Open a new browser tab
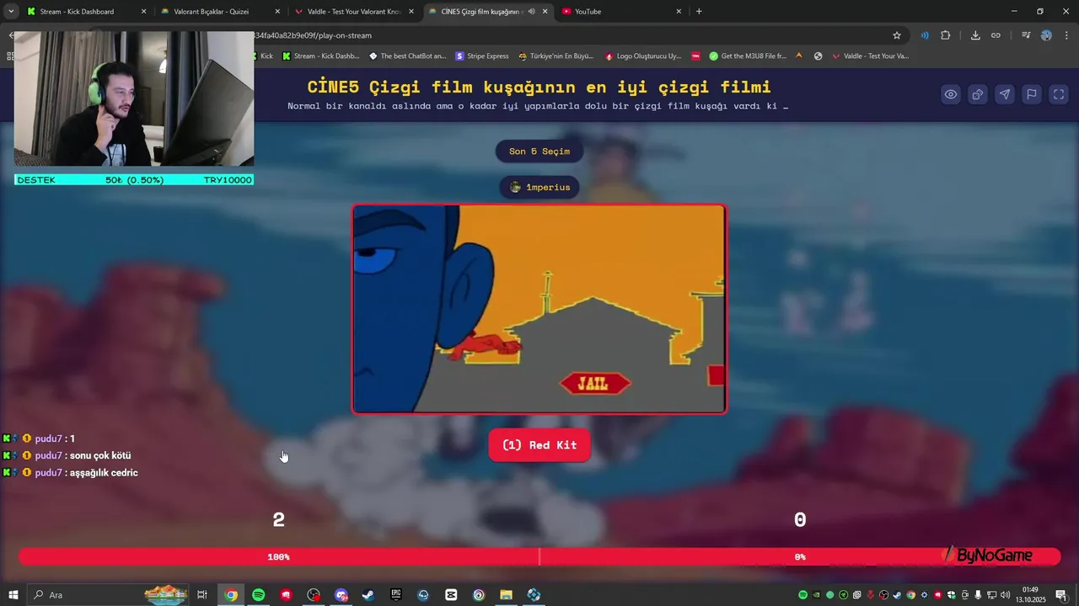Screen dimensions: 1079x606 pos(699,12)
